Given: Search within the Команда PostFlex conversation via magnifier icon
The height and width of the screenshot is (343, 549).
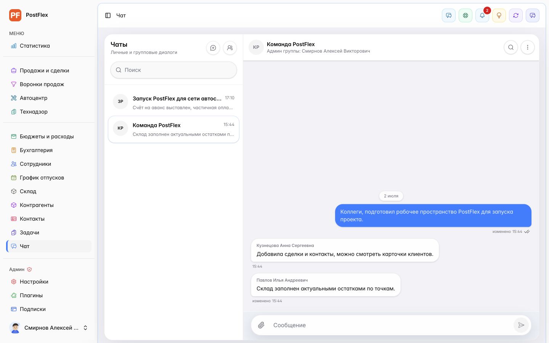Looking at the screenshot, I should tap(511, 48).
